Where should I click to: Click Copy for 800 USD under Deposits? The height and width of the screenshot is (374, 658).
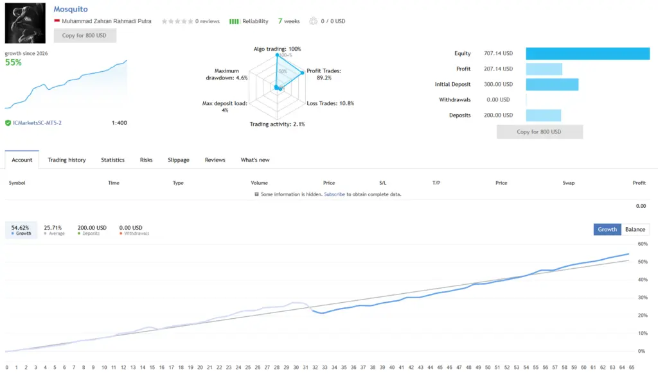pos(539,132)
